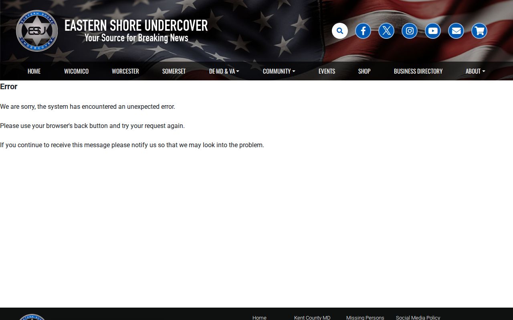Open the X (Twitter) profile icon
The height and width of the screenshot is (320, 513).
(386, 31)
